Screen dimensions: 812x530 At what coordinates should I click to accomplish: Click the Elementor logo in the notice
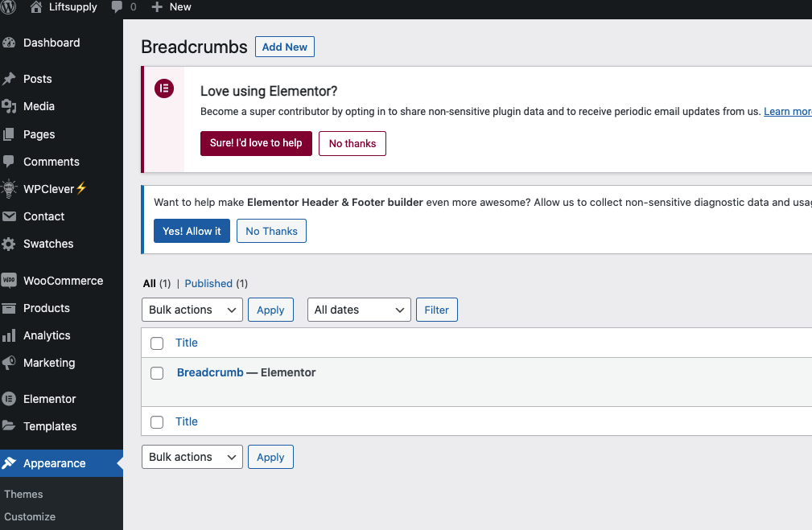tap(164, 88)
